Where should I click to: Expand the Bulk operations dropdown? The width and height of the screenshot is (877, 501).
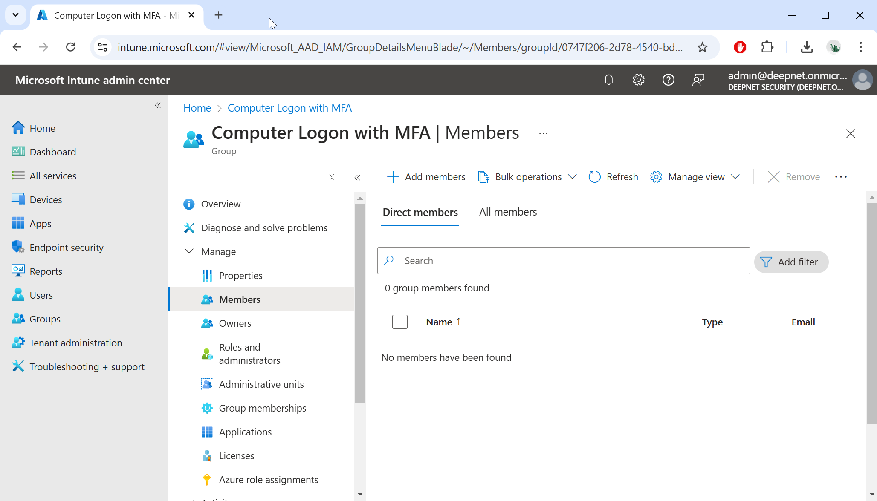[527, 177]
